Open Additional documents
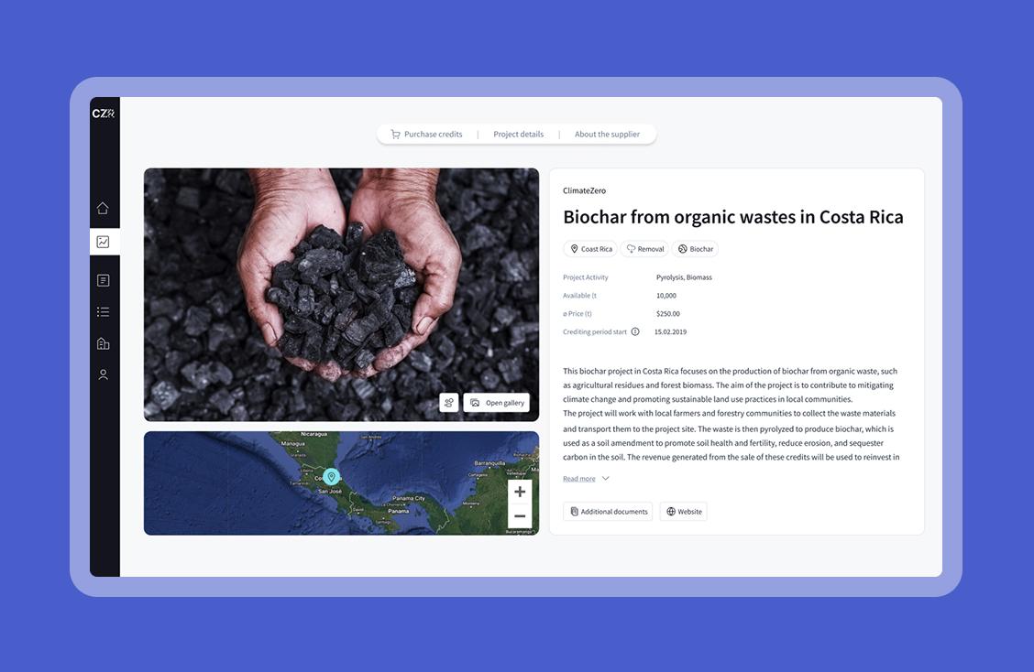This screenshot has width=1034, height=672. click(608, 511)
